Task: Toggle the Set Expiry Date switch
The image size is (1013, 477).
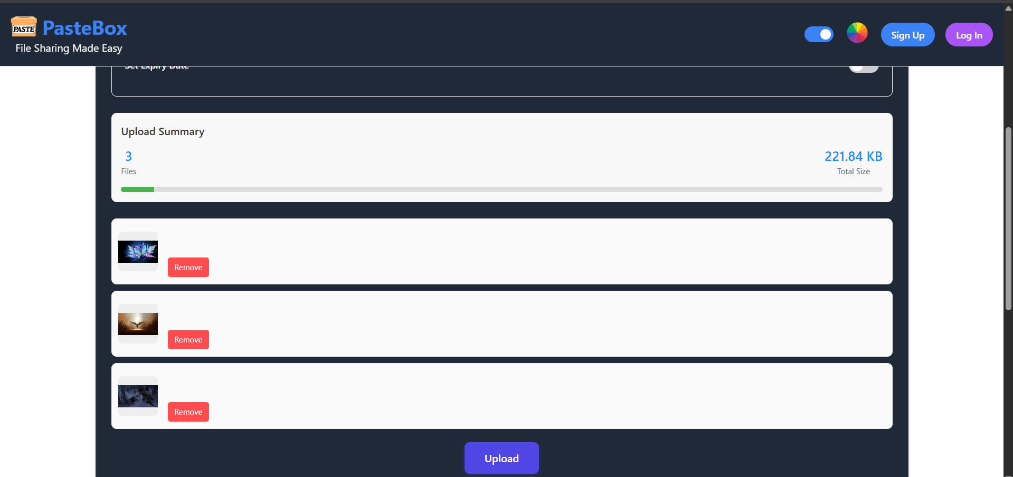Action: pyautogui.click(x=864, y=68)
